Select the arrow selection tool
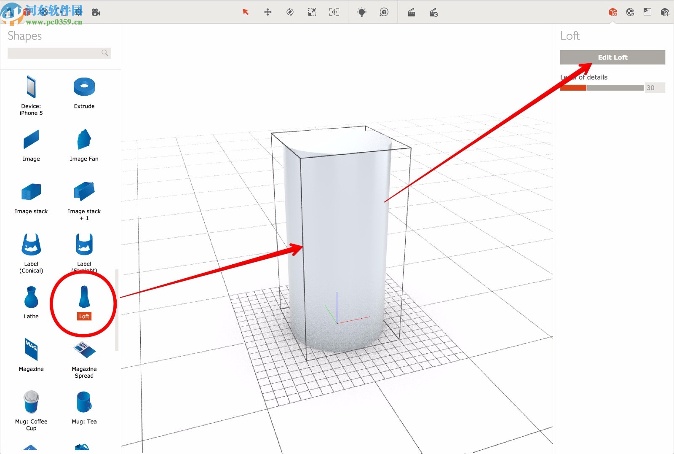Viewport: 674px width, 454px height. 246,12
